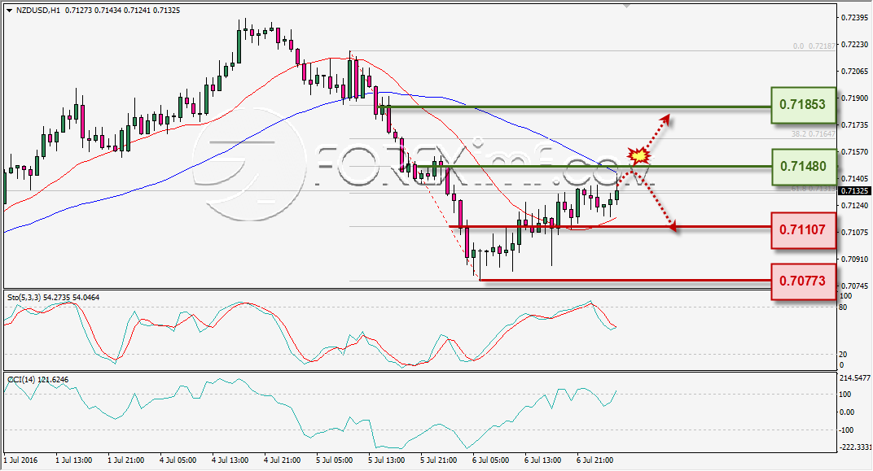Click the OHLC values 0.71273 0.71434 0.71241 0.71325

(x=122, y=11)
